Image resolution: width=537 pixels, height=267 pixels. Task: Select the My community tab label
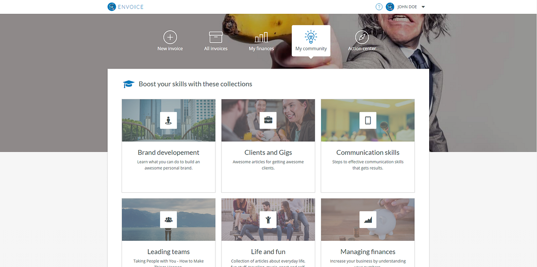pos(311,49)
